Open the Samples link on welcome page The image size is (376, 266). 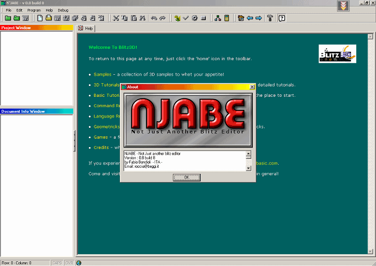102,74
